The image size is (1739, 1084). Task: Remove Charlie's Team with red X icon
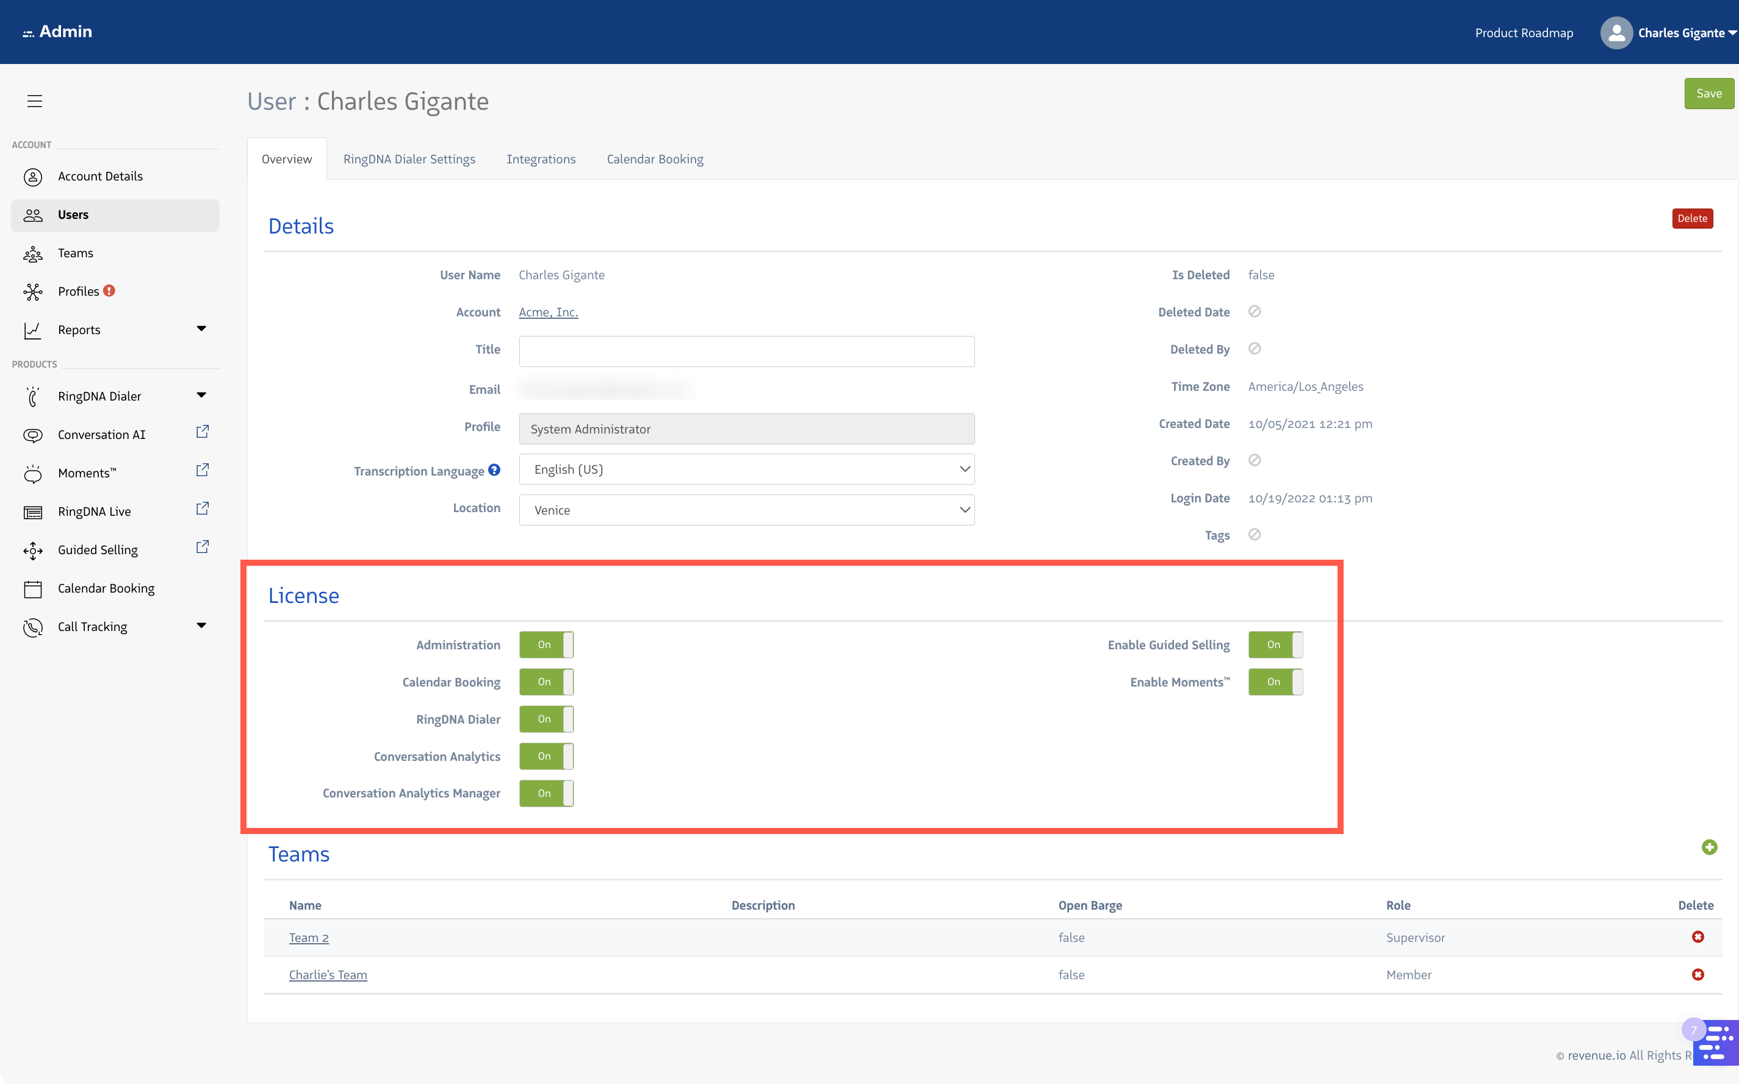(x=1698, y=974)
